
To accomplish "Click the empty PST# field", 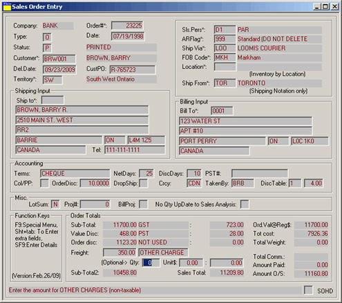I will point(260,173).
